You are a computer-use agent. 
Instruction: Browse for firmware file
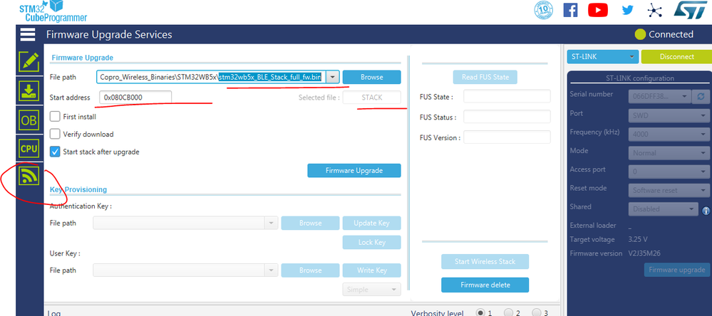[x=371, y=77]
